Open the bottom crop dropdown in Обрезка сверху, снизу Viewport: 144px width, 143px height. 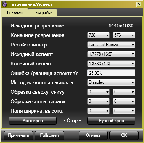(x=124, y=92)
